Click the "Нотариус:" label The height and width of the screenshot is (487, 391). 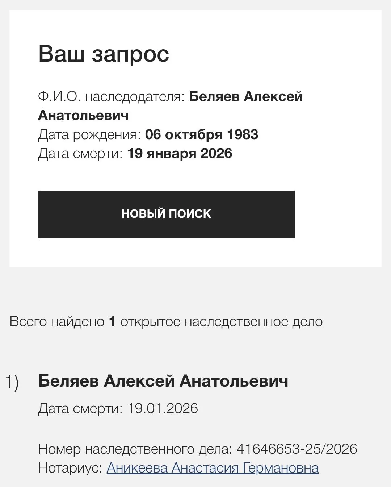pos(70,468)
